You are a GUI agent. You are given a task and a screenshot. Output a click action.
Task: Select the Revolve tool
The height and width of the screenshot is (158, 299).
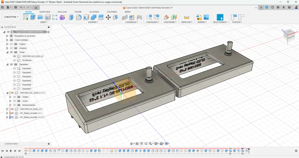40,17
